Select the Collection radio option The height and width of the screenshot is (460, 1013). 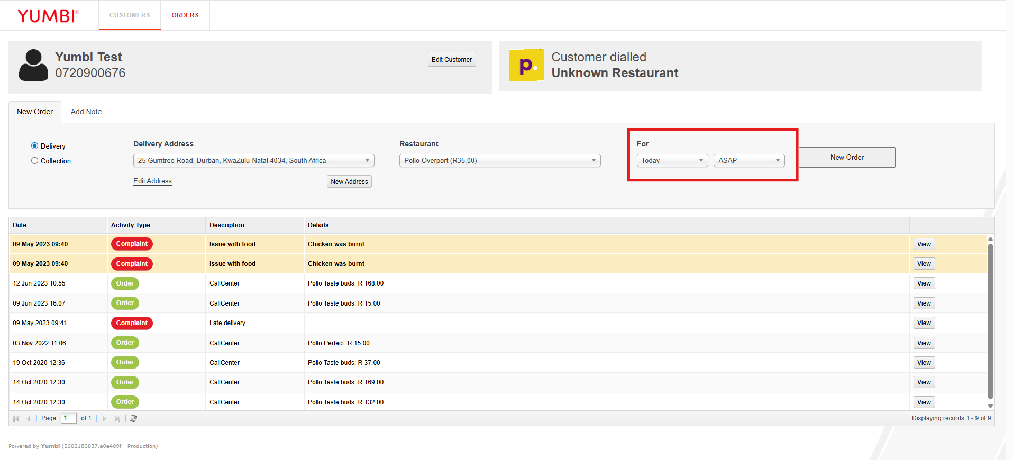pos(35,161)
